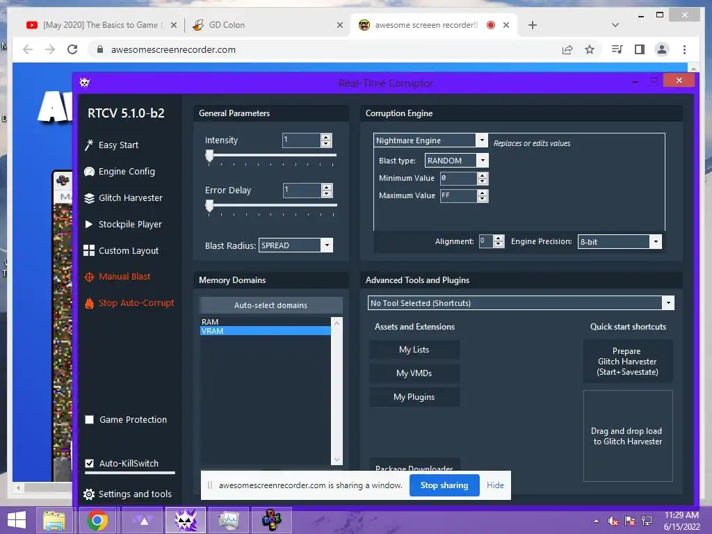This screenshot has width=712, height=534.
Task: Increase Minimum Value stepper
Action: tap(483, 175)
